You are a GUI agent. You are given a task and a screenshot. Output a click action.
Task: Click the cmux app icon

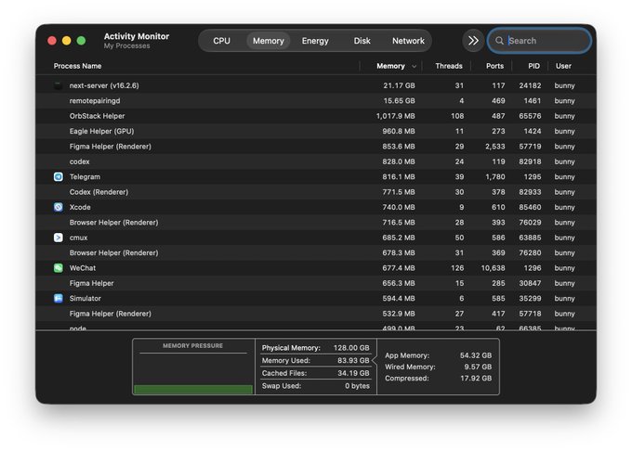[x=59, y=238]
